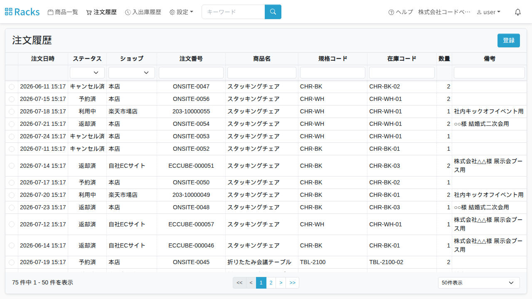Select radio for order ONSITE-0045

click(x=12, y=262)
